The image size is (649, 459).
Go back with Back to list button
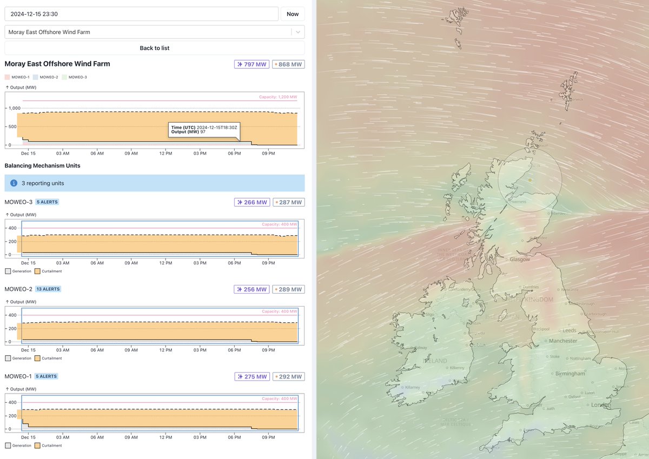tap(154, 48)
